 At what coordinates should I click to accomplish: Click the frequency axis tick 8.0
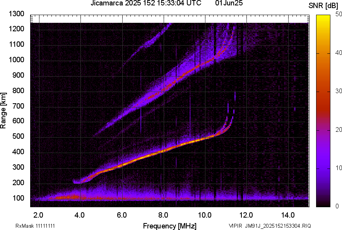tap(163, 215)
